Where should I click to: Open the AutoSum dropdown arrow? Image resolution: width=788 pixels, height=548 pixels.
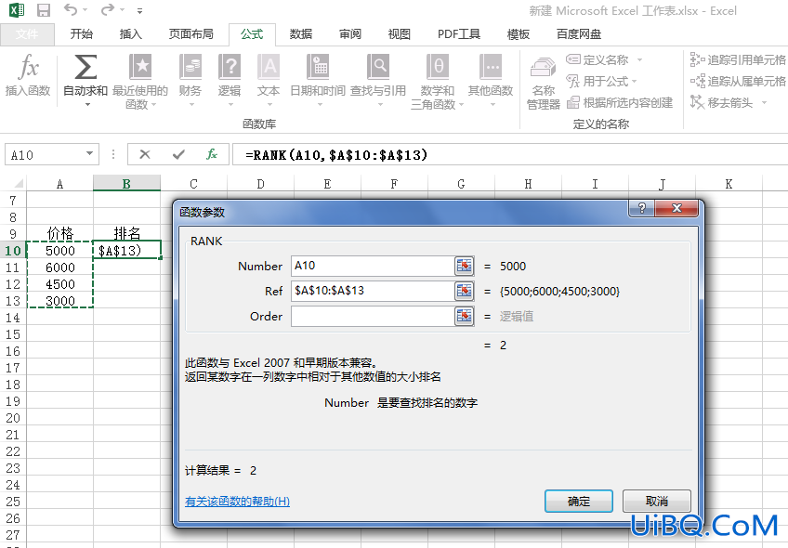click(x=87, y=104)
